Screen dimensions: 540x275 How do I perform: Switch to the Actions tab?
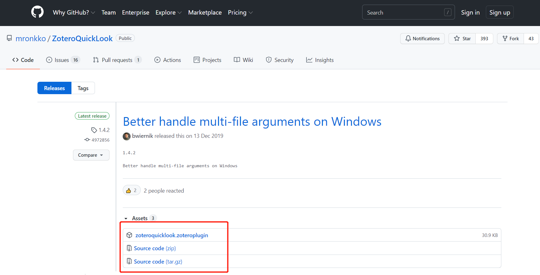coord(168,60)
